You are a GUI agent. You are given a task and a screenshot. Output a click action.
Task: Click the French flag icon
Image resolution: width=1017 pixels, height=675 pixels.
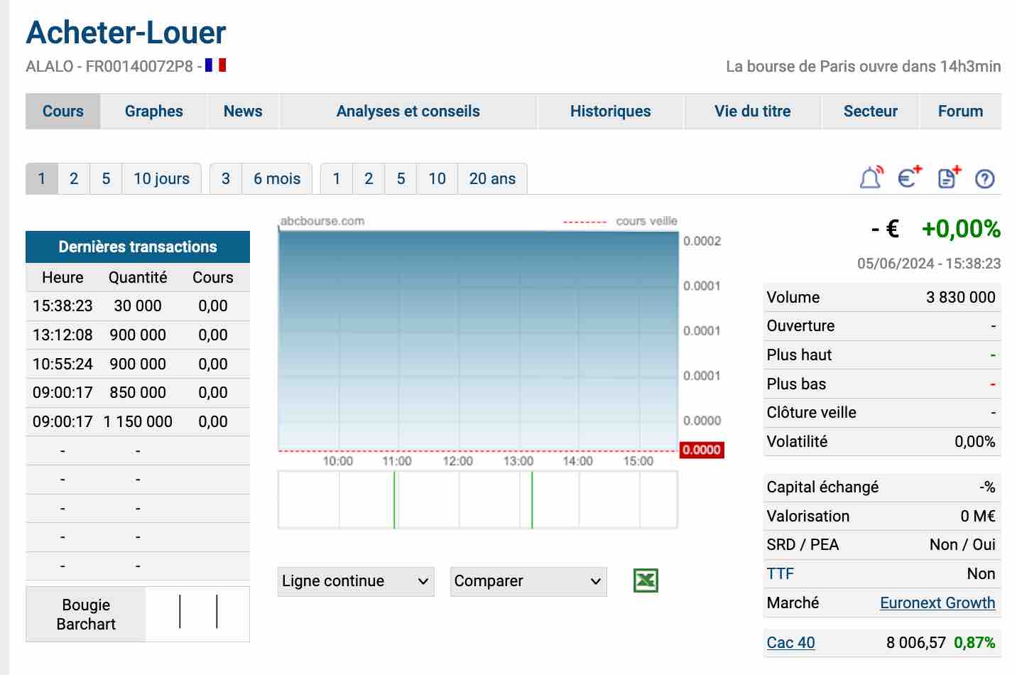[x=216, y=65]
